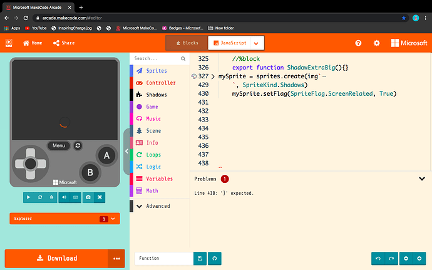Viewport: 432px width, 270px height.
Task: Take a simulator screenshot with camera icon
Action: coord(88,197)
